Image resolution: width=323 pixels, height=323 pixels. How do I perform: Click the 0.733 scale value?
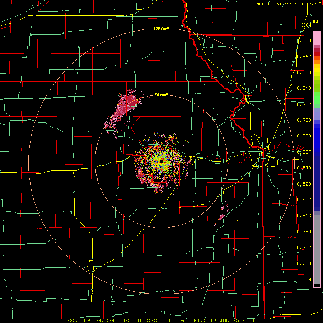pos(304,120)
